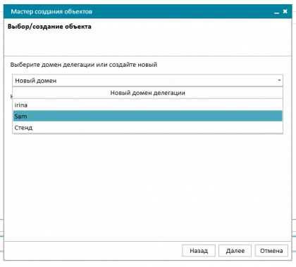Cancel the wizard using Отмена

click(271, 251)
